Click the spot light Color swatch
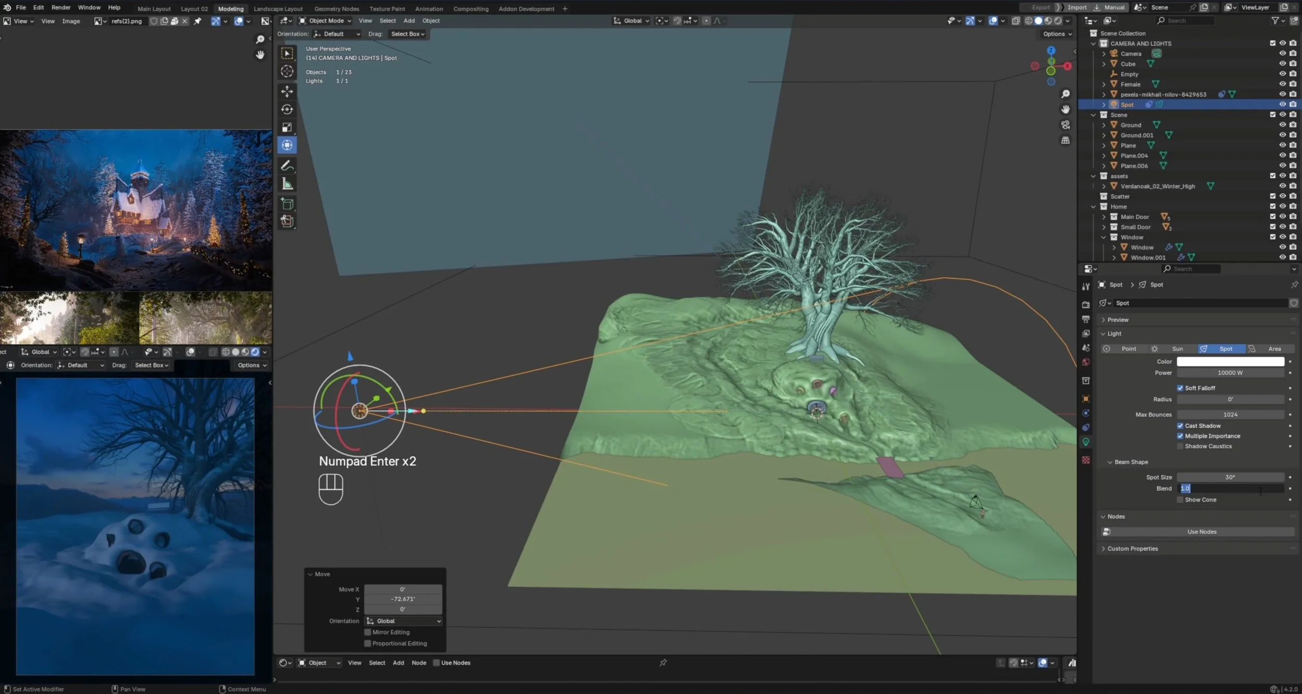 point(1230,361)
